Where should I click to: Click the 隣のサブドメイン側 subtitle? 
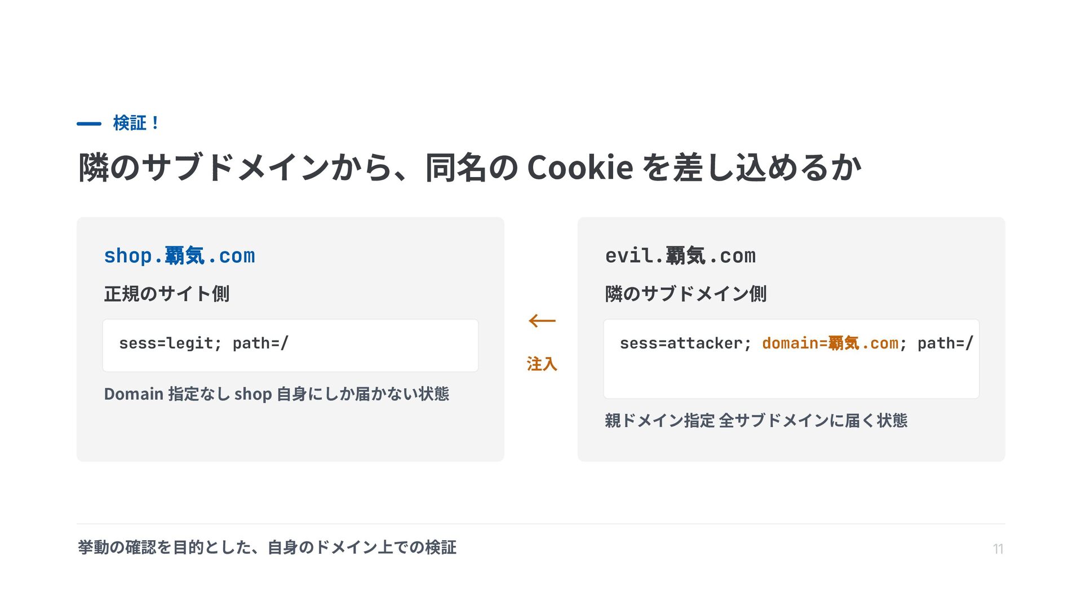686,293
